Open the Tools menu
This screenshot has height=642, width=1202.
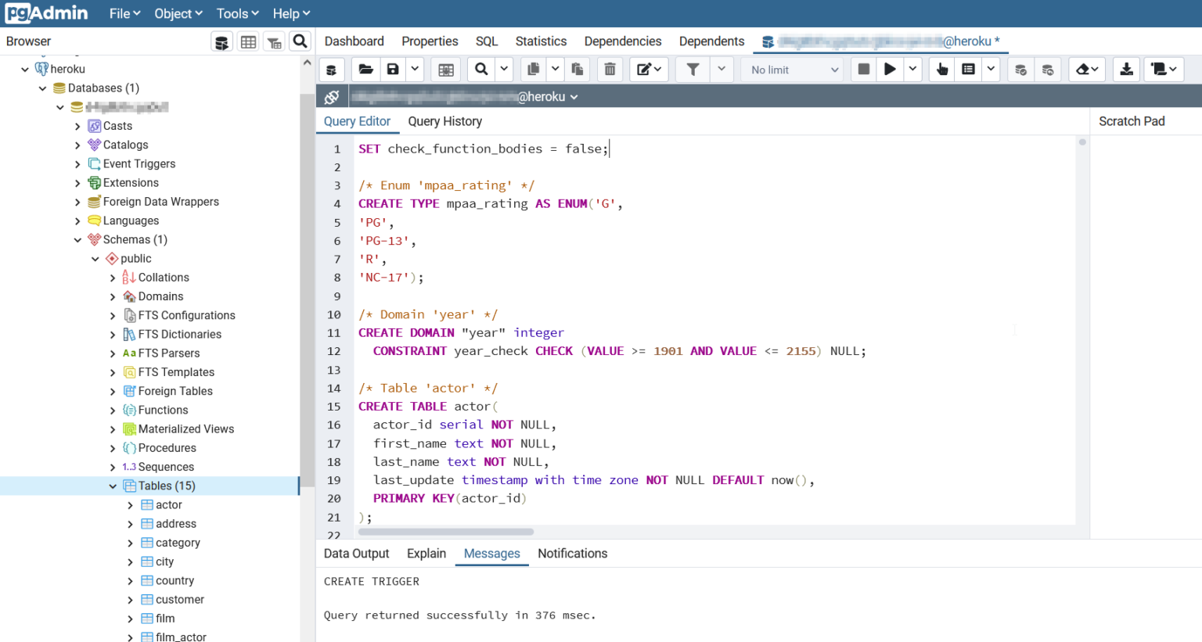pyautogui.click(x=237, y=13)
